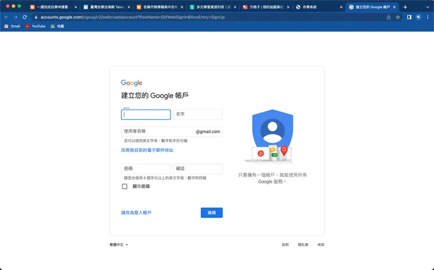Focus the last name (姓氏) field

click(x=145, y=115)
